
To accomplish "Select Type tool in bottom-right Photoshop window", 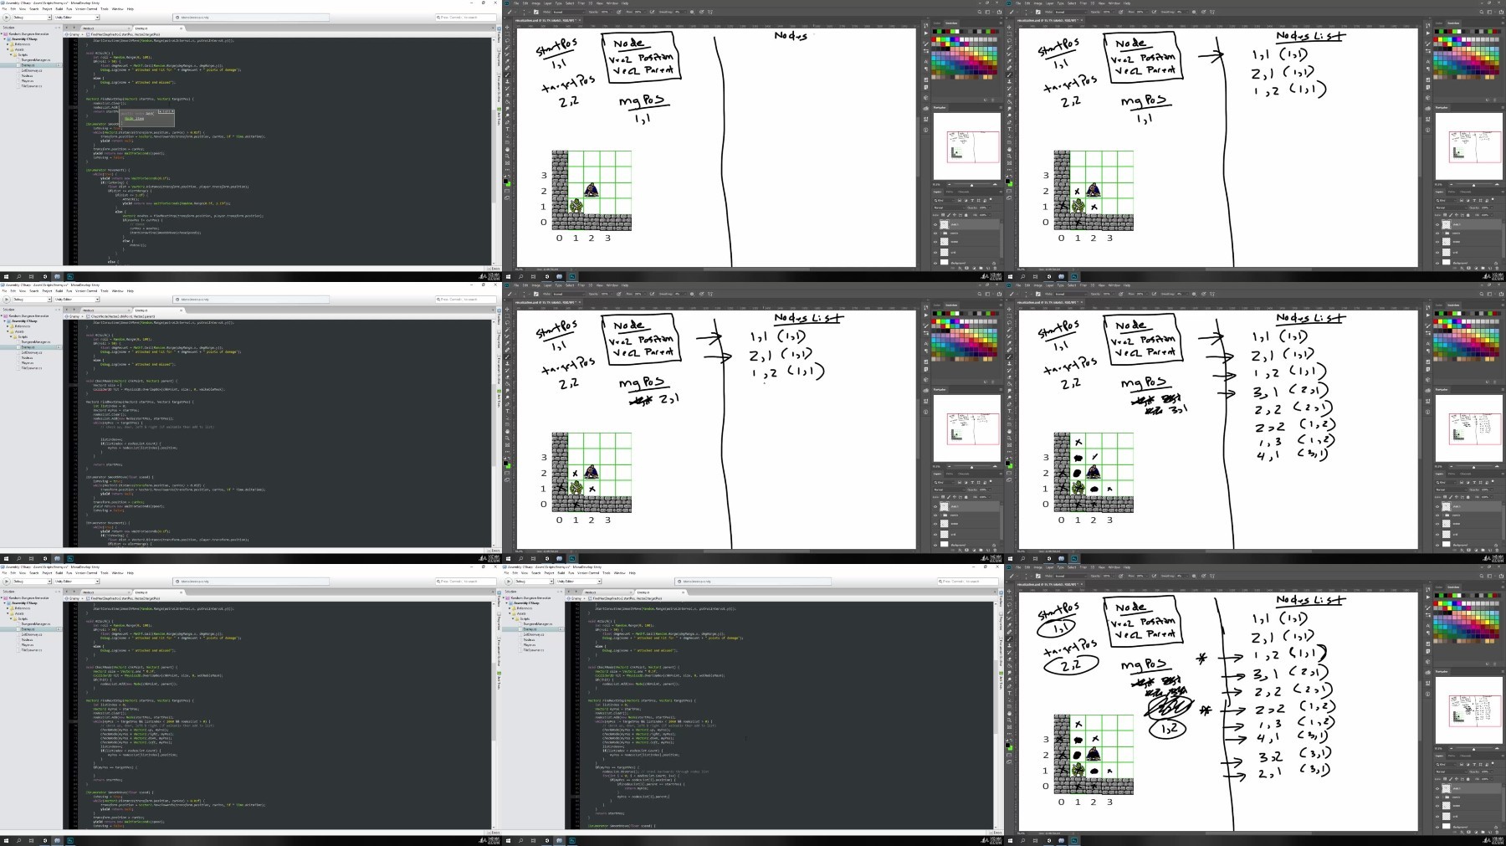I will 1009,693.
